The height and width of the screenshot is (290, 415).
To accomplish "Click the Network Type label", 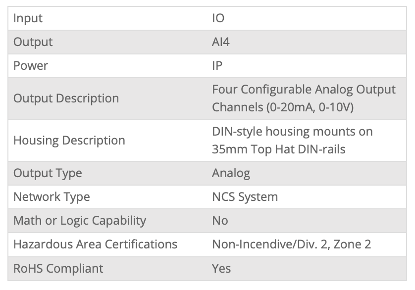I will 52,197.
